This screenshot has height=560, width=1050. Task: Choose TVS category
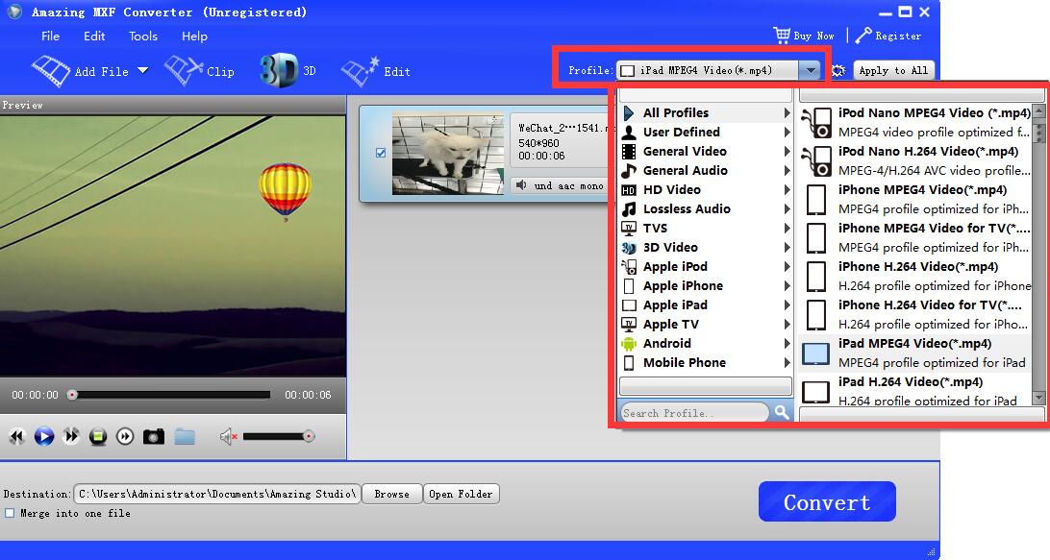click(707, 229)
